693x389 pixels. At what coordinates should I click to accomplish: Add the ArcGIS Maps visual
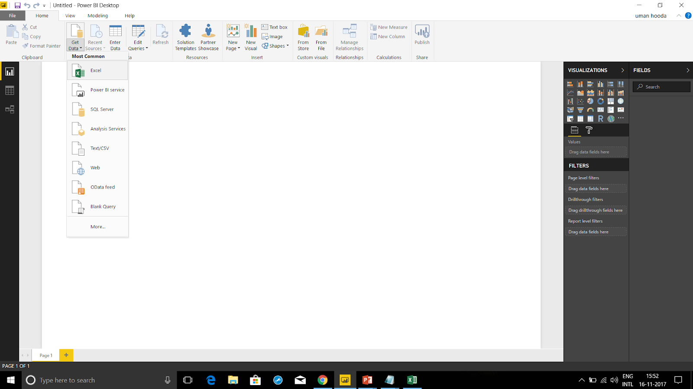click(x=611, y=118)
